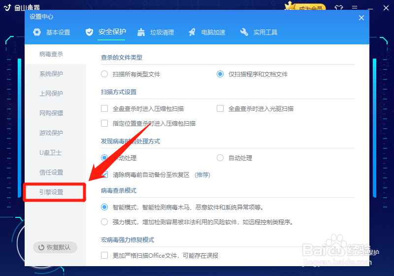Click the wrench icon beside 实用工具
This screenshot has width=394, height=276.
point(244,32)
